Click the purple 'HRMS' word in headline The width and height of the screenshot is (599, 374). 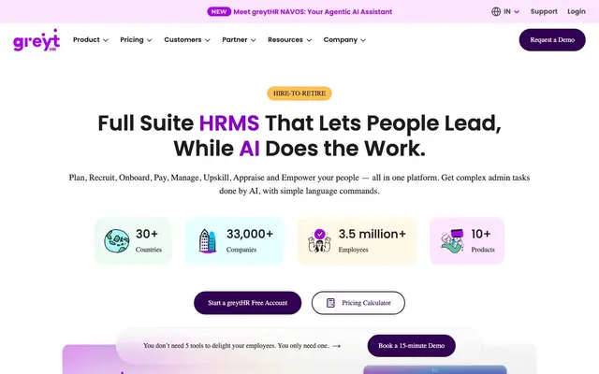coord(229,123)
